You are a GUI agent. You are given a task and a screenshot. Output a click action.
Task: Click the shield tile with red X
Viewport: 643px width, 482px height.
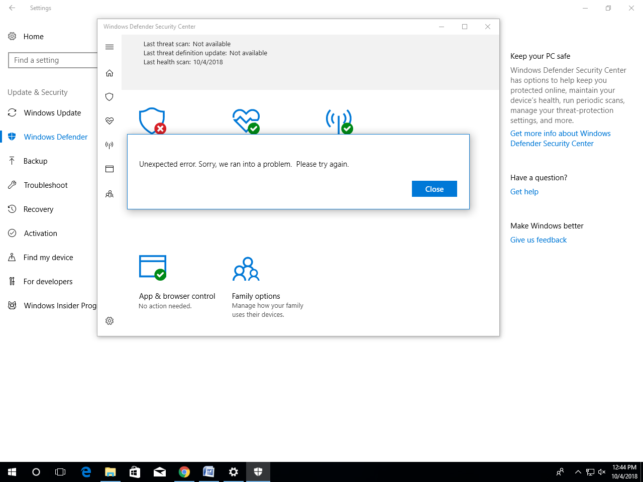click(x=152, y=120)
